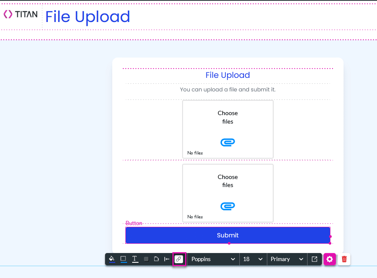Open the alignment tool
This screenshot has width=377, height=278.
click(166, 259)
